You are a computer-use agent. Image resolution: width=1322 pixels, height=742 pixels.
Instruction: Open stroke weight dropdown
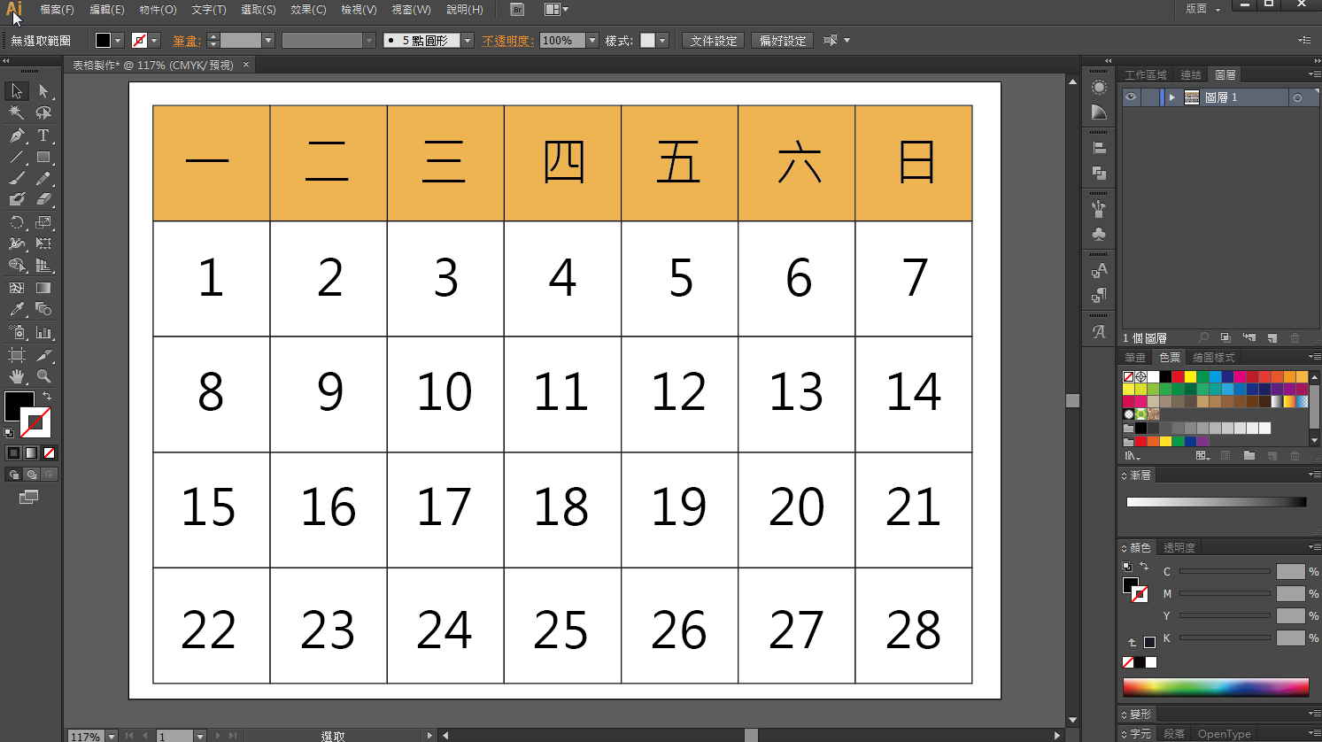[268, 41]
